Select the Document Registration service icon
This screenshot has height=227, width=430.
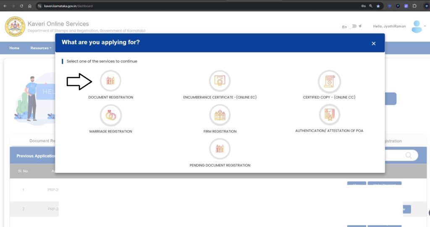click(x=110, y=81)
